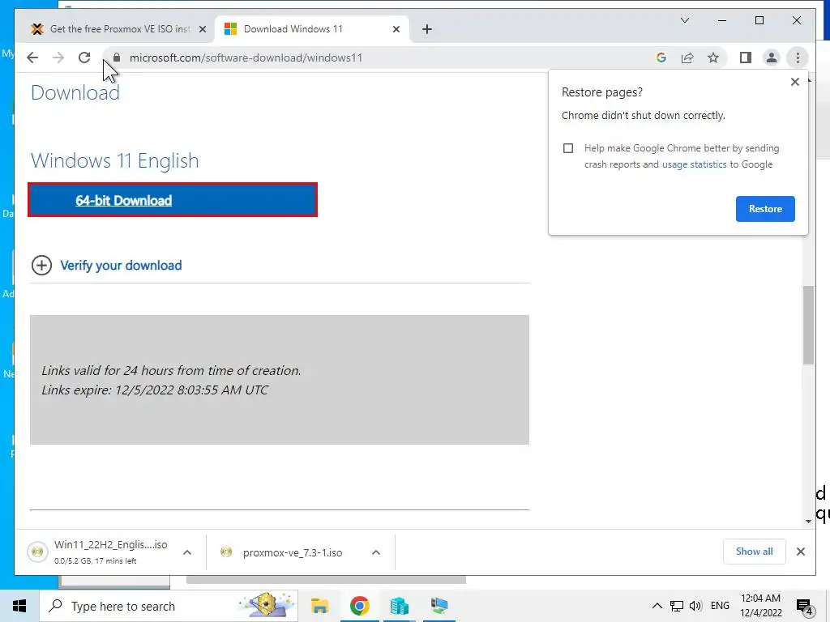Image resolution: width=830 pixels, height=622 pixels.
Task: Click the Chrome taskbar icon
Action: [359, 606]
